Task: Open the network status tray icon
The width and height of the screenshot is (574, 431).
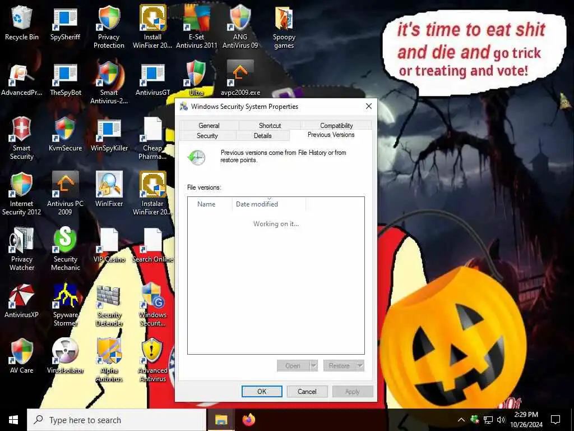Action: [x=488, y=420]
